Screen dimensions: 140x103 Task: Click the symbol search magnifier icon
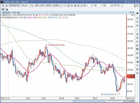tap(32, 6)
